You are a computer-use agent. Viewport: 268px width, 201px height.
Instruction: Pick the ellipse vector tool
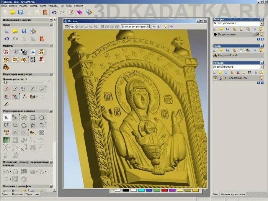point(15,125)
